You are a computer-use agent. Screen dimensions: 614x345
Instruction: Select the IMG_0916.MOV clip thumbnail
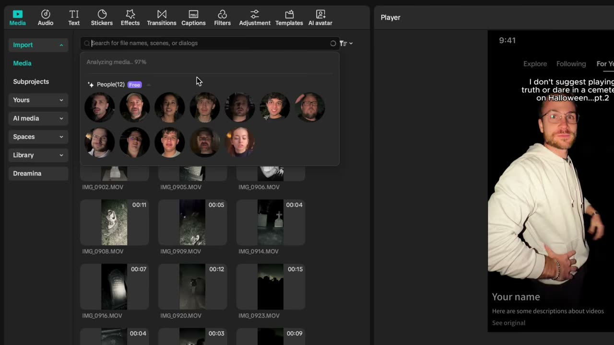point(114,287)
